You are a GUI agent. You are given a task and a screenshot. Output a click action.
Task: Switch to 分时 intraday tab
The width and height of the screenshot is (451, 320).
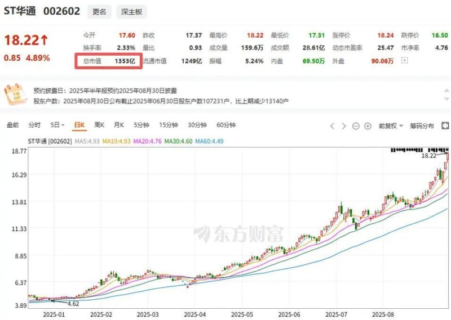(34, 125)
